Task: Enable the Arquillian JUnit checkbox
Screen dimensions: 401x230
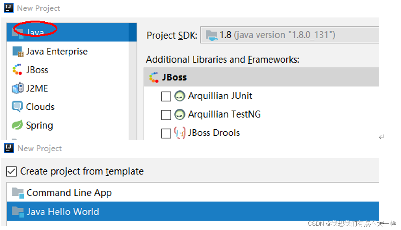Action: click(x=166, y=97)
